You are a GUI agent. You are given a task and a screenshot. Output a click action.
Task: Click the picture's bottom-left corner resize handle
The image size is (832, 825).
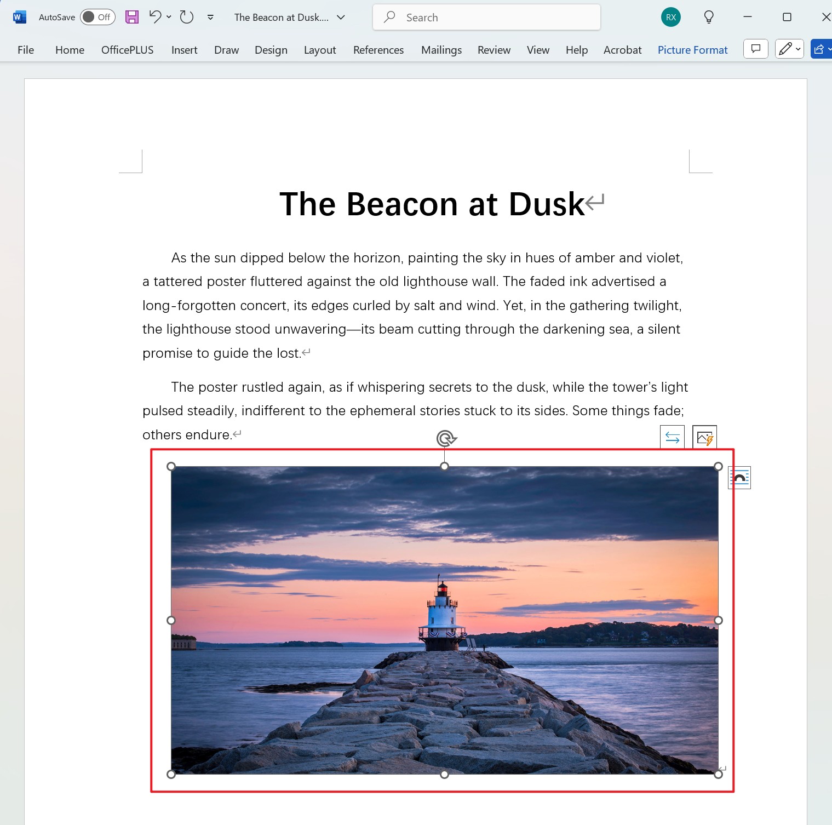coord(171,774)
